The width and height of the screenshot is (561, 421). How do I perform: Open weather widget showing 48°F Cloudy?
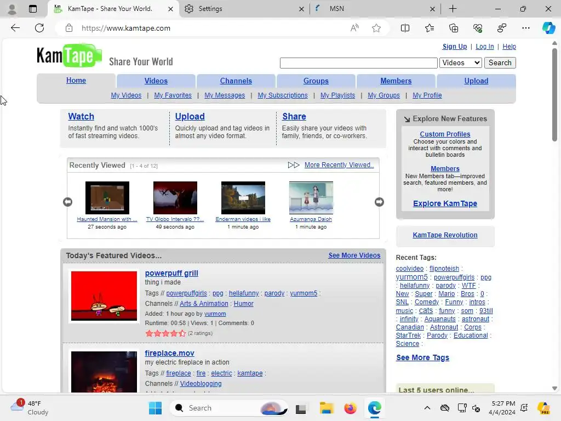pos(30,408)
